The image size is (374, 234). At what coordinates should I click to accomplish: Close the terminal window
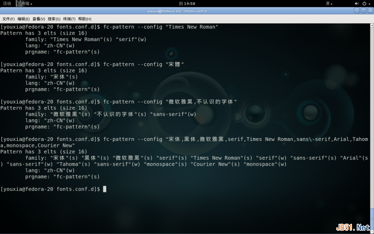point(370,11)
